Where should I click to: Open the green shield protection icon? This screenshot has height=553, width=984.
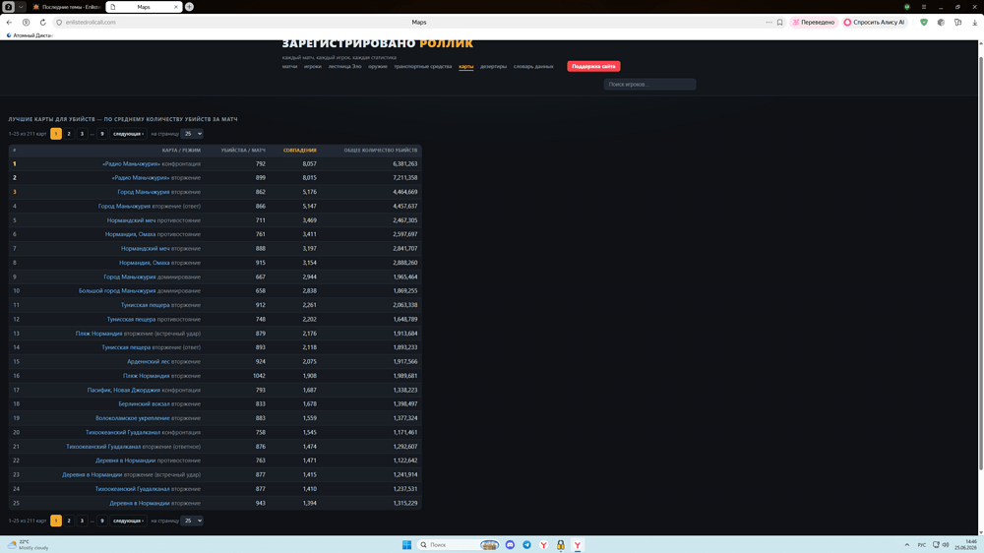coord(924,22)
